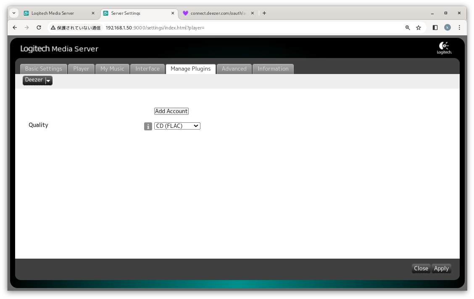Toggle the browser side panel icon
The image size is (474, 299).
tap(435, 27)
